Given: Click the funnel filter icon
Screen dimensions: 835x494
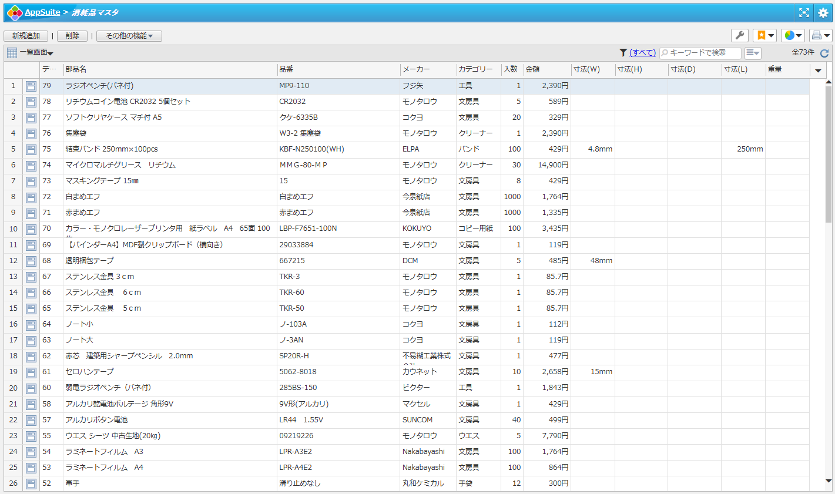Looking at the screenshot, I should tap(623, 53).
